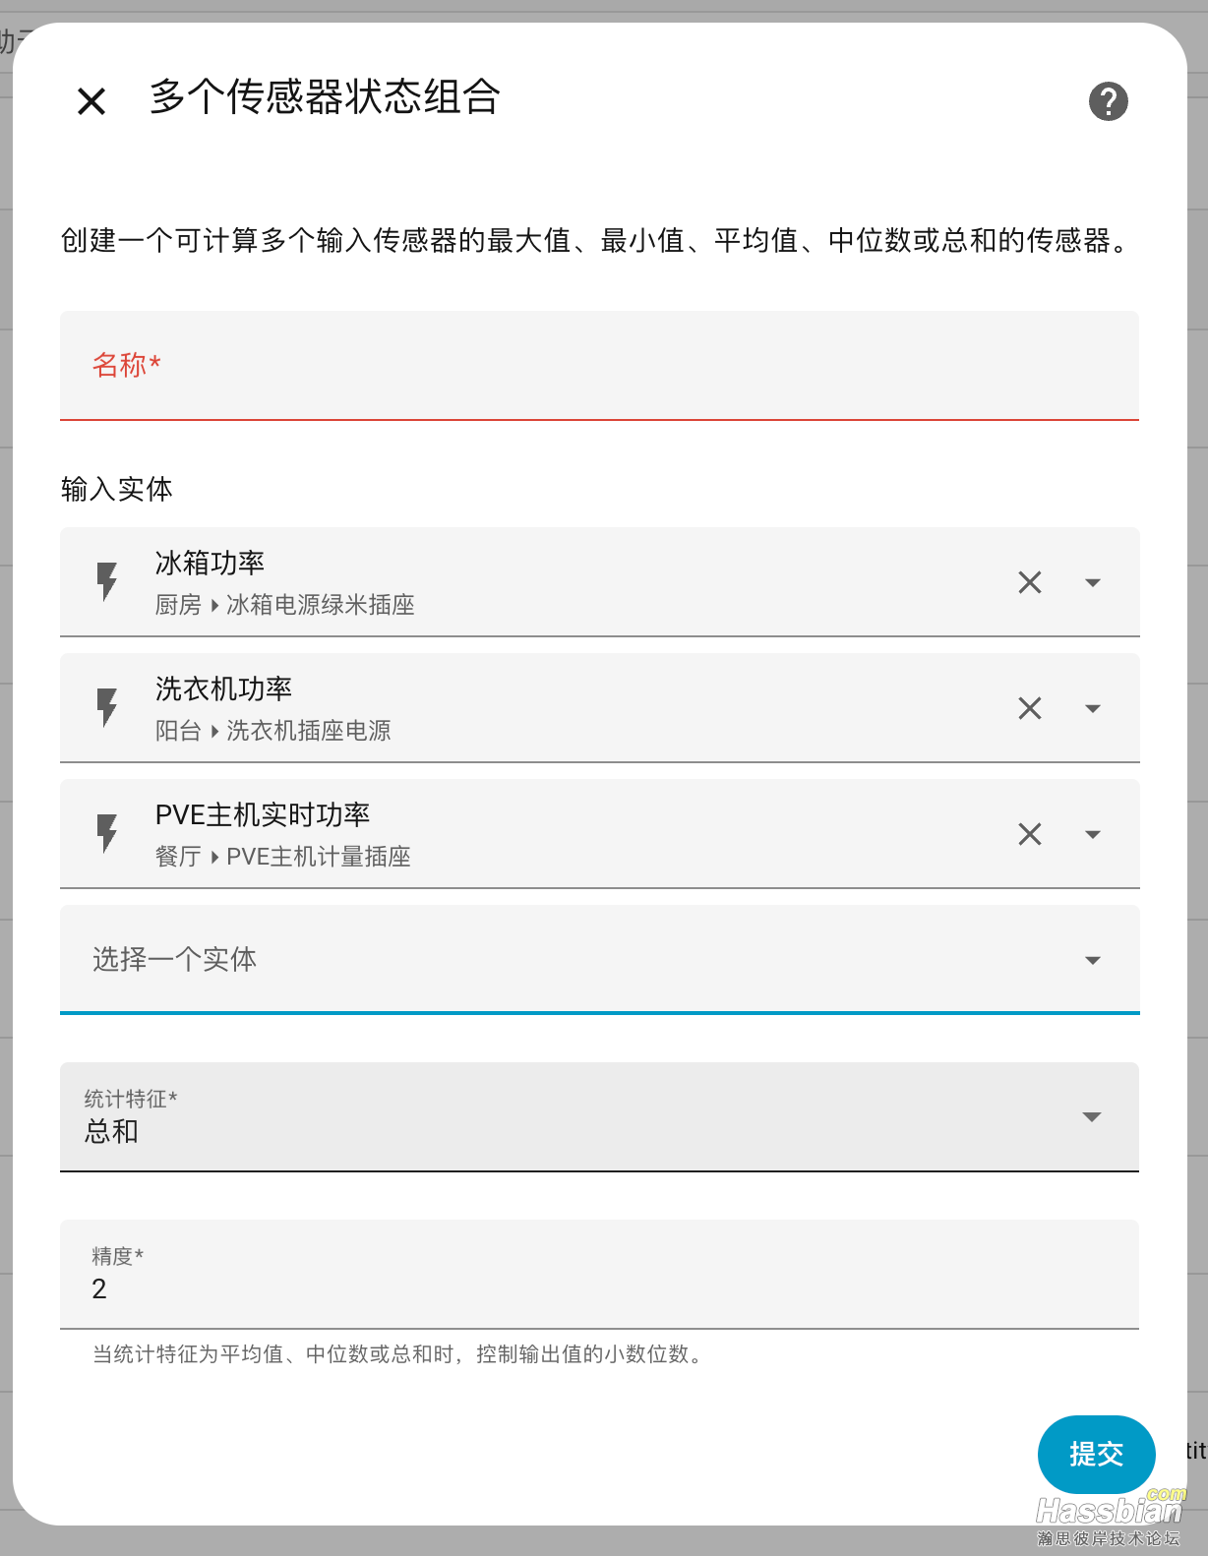The width and height of the screenshot is (1208, 1556).
Task: Click the 名称 name input field
Action: tap(599, 366)
